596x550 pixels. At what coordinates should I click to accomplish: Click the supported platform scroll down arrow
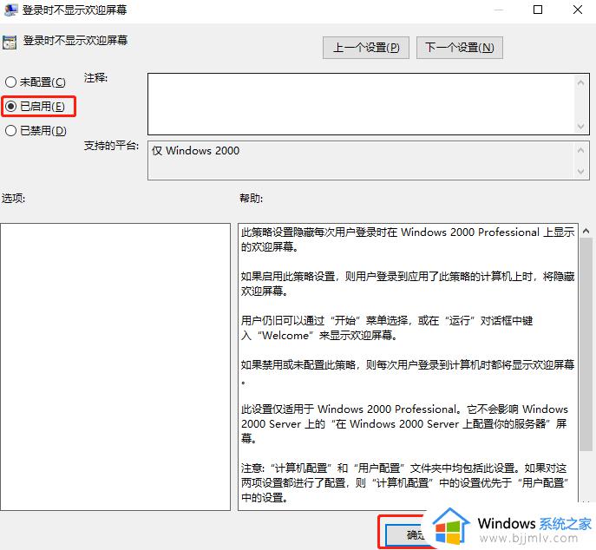(x=580, y=172)
